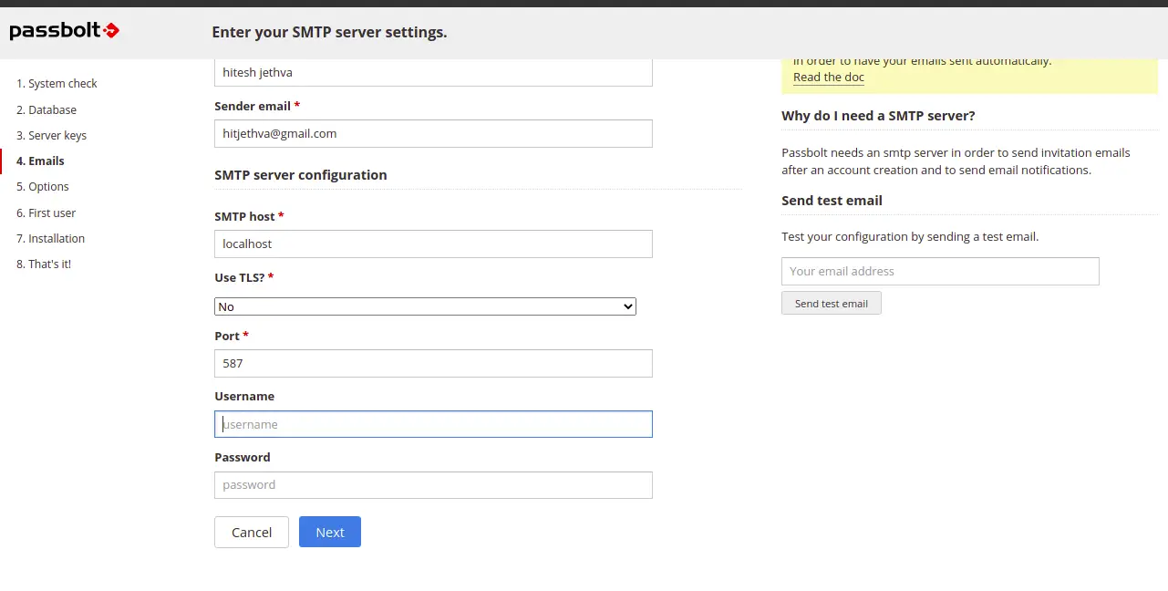Click the Passbolt logo

click(64, 31)
